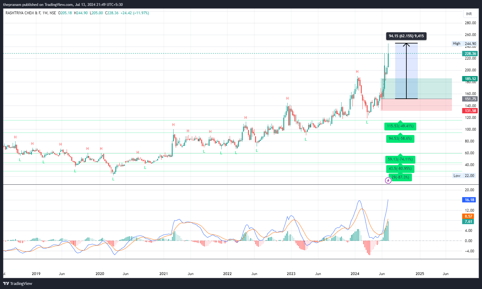Click the -4.00 indicator scale label
Screen dimensions: 482x289
click(469, 251)
